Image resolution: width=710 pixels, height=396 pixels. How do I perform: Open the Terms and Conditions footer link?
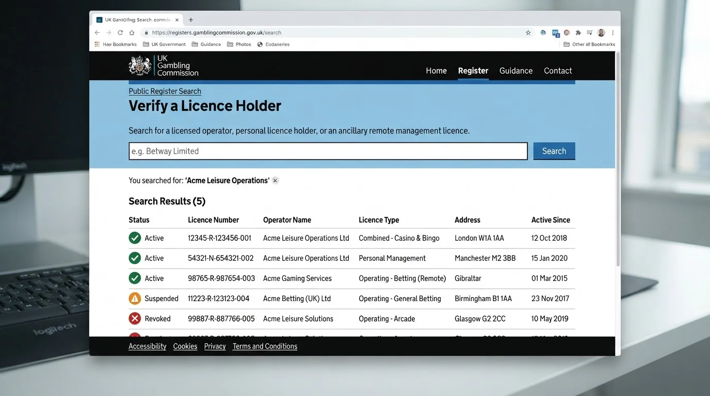pos(265,346)
